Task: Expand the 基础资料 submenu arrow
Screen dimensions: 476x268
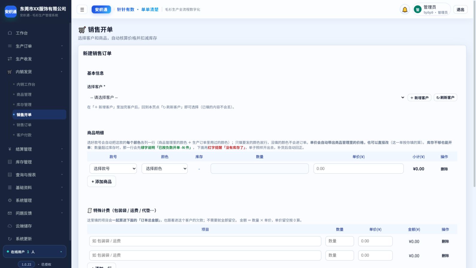Action: (x=62, y=187)
